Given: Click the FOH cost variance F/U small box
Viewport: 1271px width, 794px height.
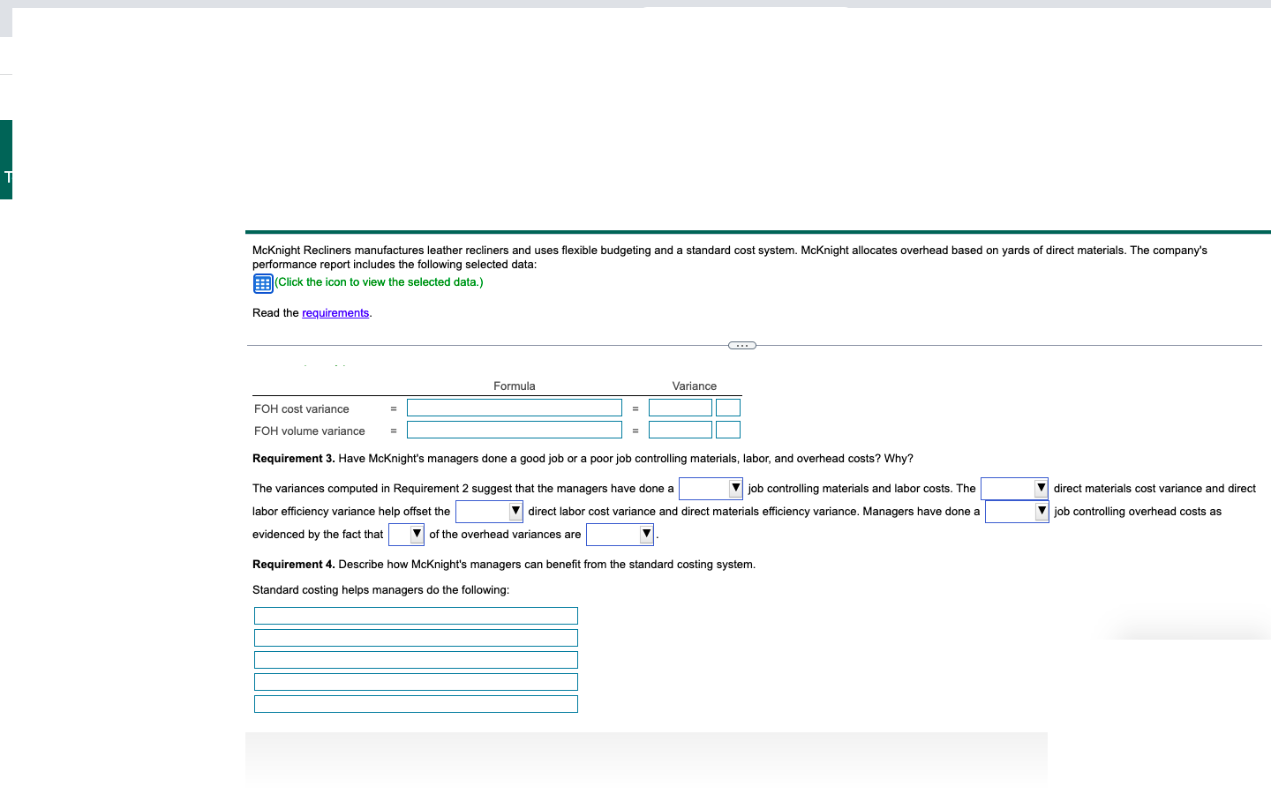Looking at the screenshot, I should tap(728, 408).
